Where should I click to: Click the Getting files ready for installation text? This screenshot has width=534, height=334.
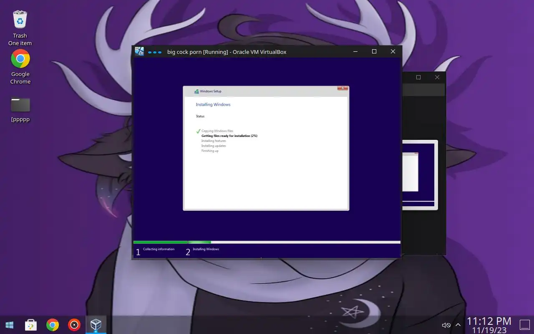coord(229,136)
